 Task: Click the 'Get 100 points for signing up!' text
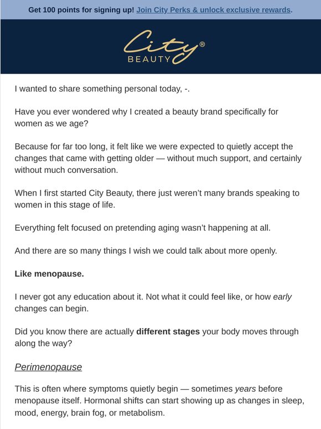click(81, 10)
